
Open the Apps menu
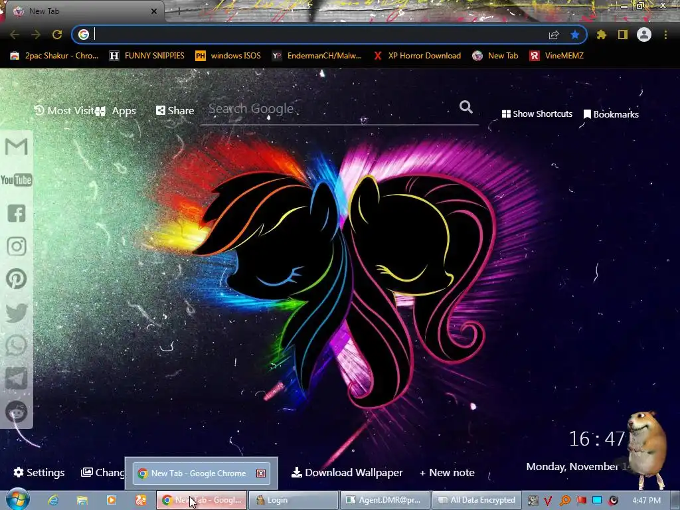click(116, 111)
